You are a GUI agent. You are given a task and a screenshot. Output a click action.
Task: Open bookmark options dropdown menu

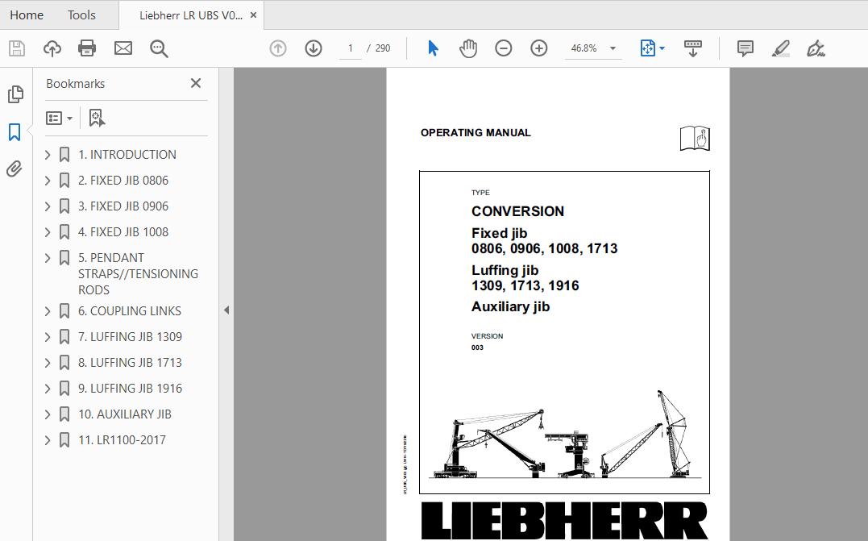59,118
